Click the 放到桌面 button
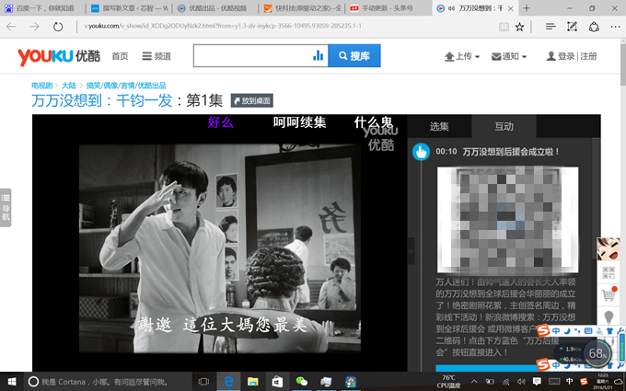Screen dimensions: 626x391 252,100
